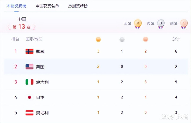The width and height of the screenshot is (191, 123).
Task: Switch to the 历届奖牌榜 tab
Action: click(78, 6)
